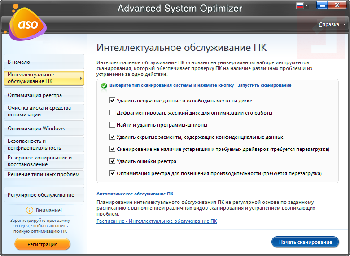The width and height of the screenshot is (350, 256).
Task: Open the Справка help menu
Action: [332, 24]
